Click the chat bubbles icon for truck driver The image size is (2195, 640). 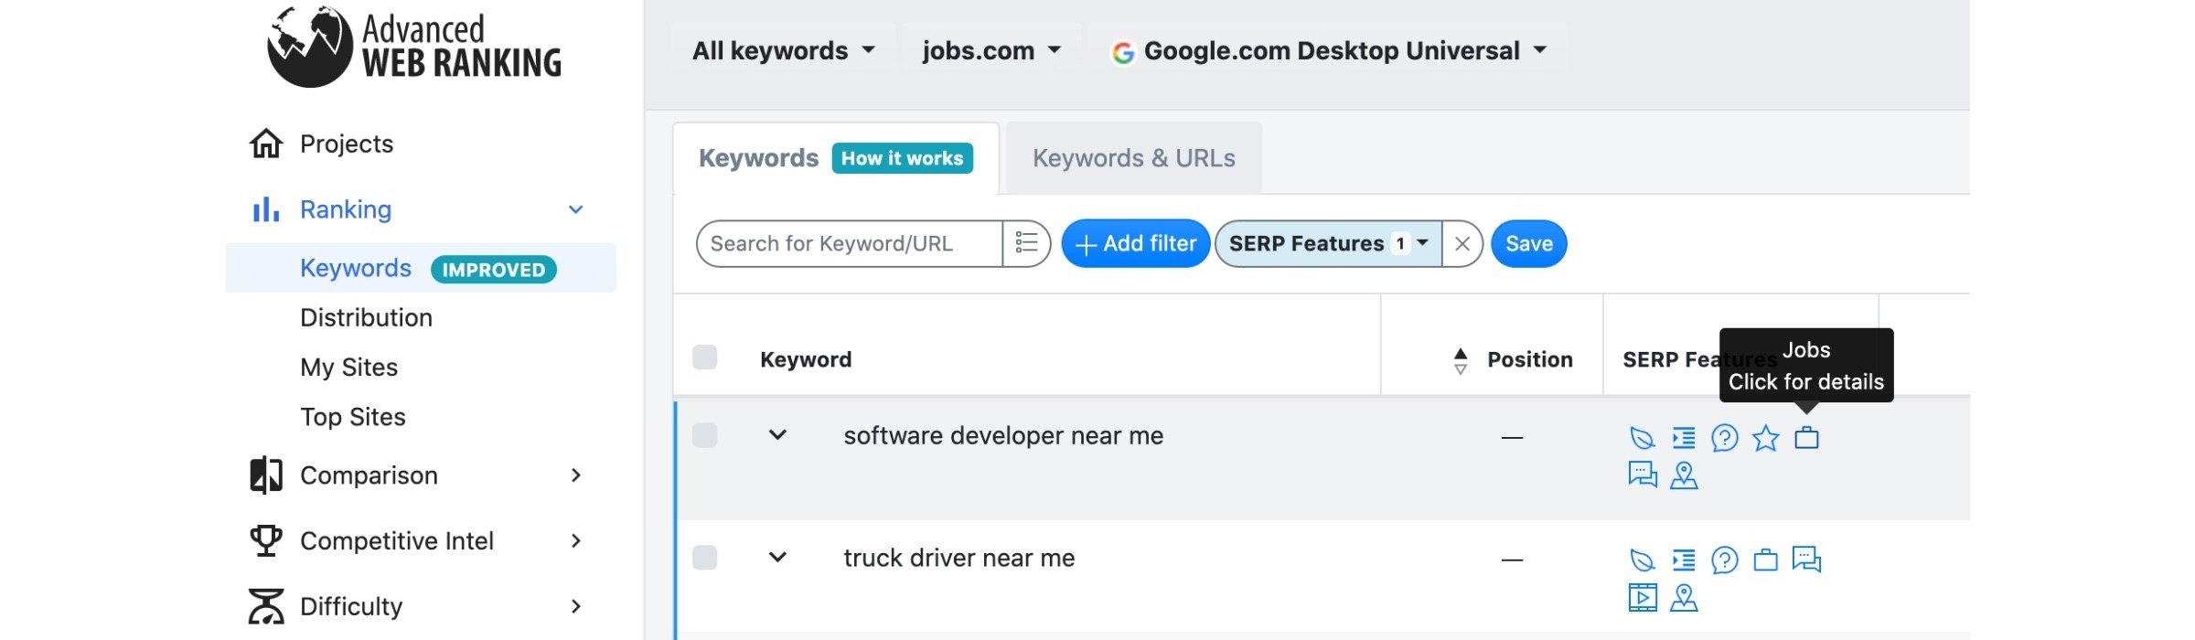[x=1806, y=559]
